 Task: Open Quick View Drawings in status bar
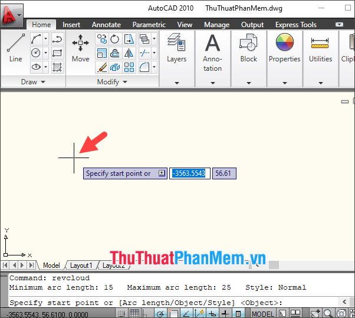(x=295, y=313)
